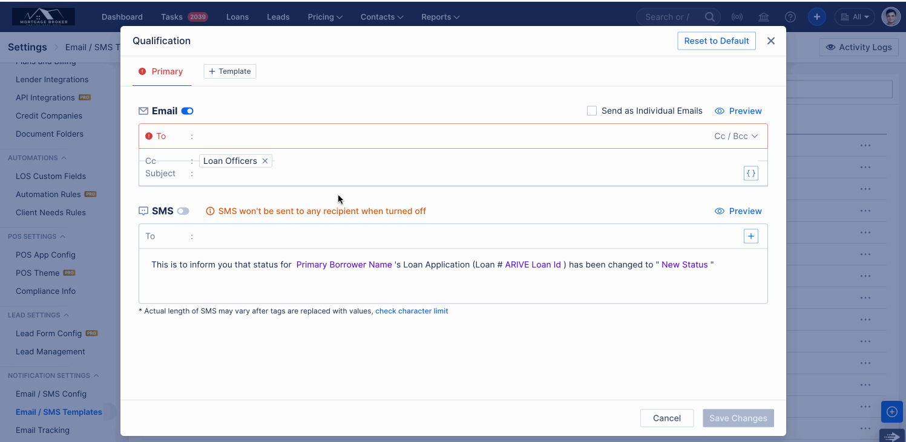Click the bank building icon in header
The image size is (906, 442).
click(x=764, y=17)
